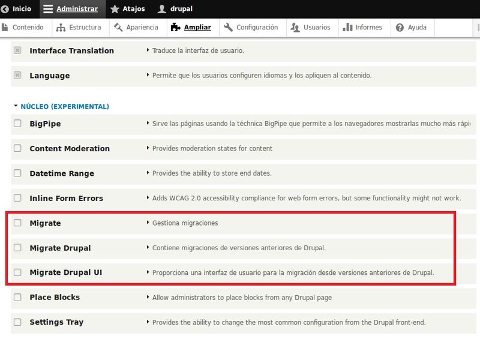This screenshot has width=480, height=339.
Task: Click the Configuración wrench icon
Action: click(228, 27)
